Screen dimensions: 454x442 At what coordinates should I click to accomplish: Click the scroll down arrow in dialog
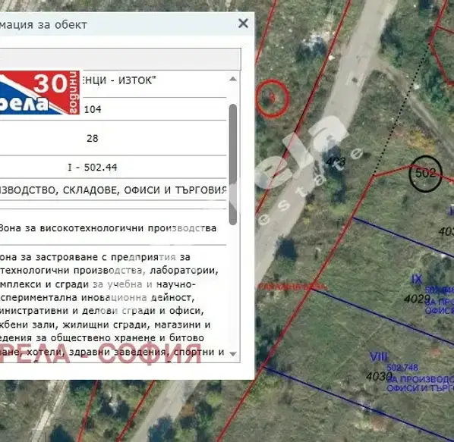pyautogui.click(x=233, y=353)
